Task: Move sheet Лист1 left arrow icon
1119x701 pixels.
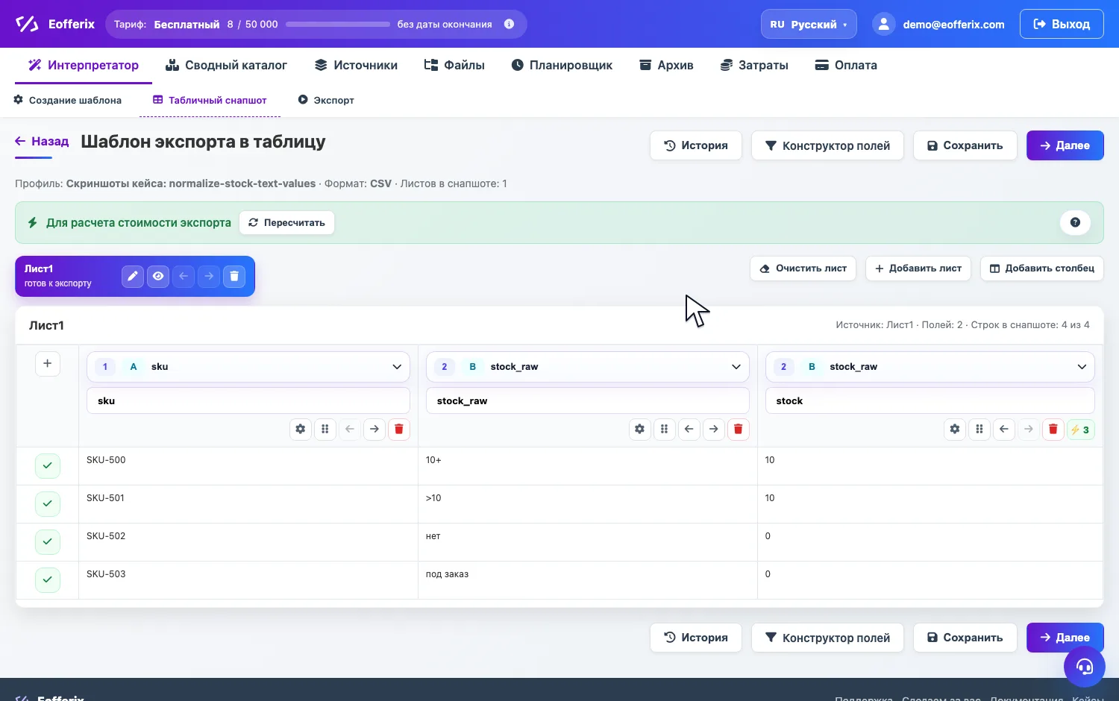Action: [x=184, y=276]
